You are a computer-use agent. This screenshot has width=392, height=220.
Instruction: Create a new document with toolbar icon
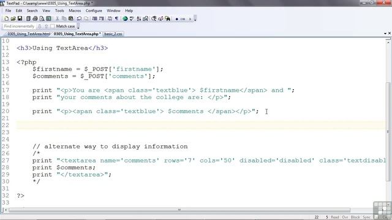(7, 19)
